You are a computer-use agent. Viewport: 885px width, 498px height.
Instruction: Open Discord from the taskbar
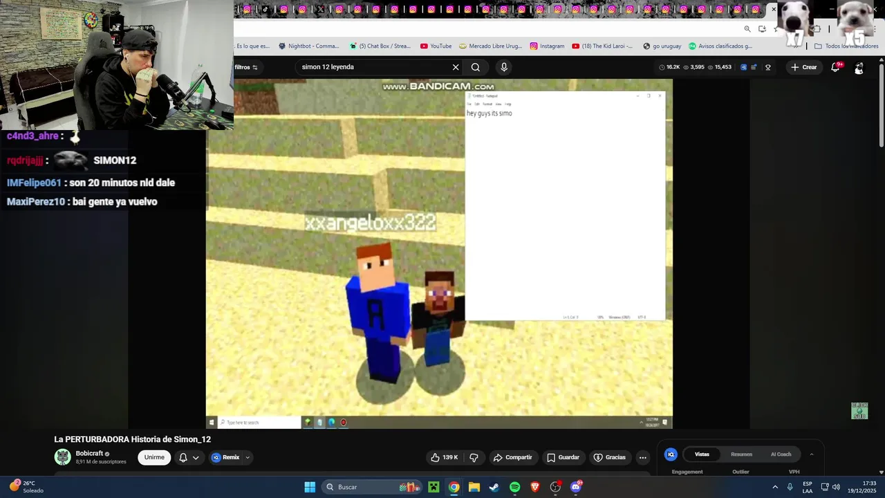click(x=576, y=487)
